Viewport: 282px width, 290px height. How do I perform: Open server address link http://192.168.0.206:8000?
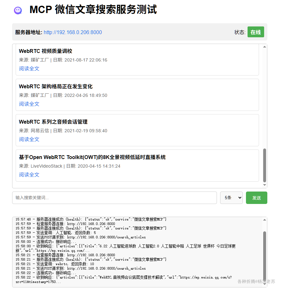tap(73, 33)
